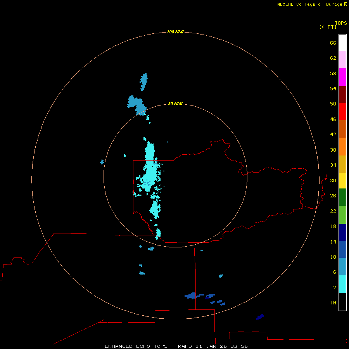Click the legend value "46"
349x349 pixels.
[333, 119]
